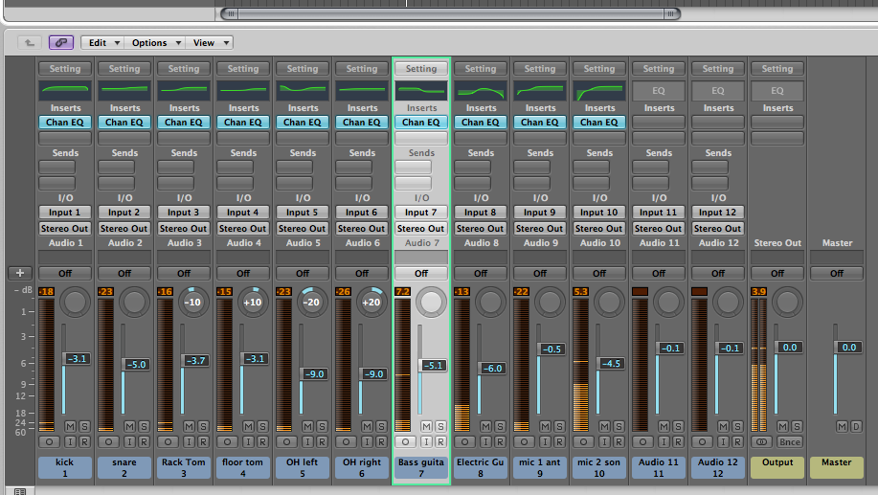The height and width of the screenshot is (495, 878).
Task: Open automation mode Off menu on kick channel
Action: tap(65, 273)
